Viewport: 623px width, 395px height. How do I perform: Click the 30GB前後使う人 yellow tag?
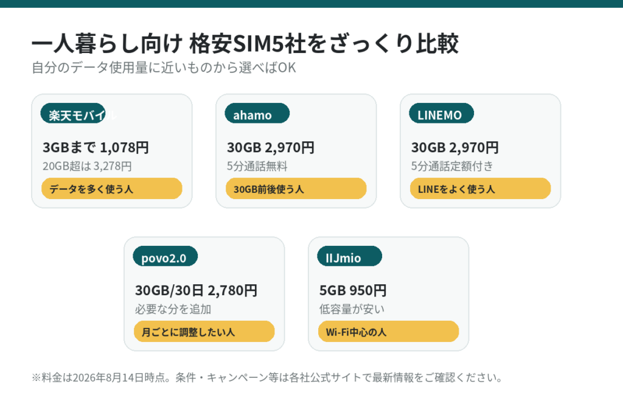pyautogui.click(x=296, y=188)
